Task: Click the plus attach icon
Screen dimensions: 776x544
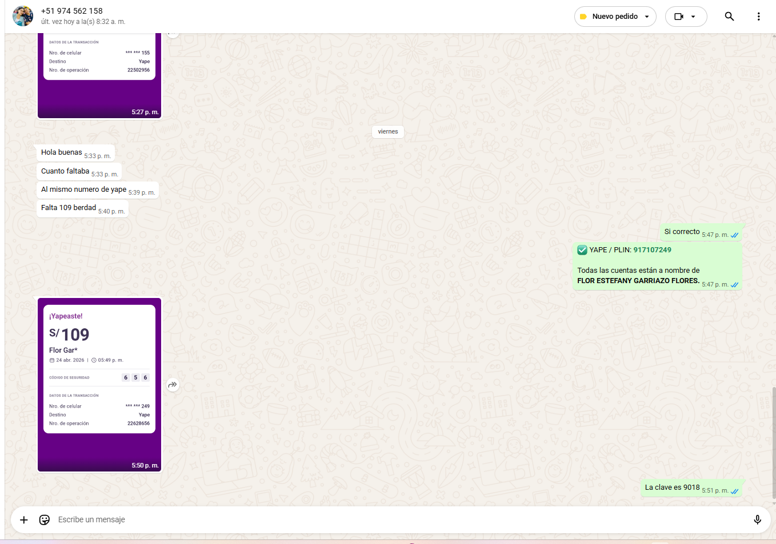Action: [x=24, y=519]
